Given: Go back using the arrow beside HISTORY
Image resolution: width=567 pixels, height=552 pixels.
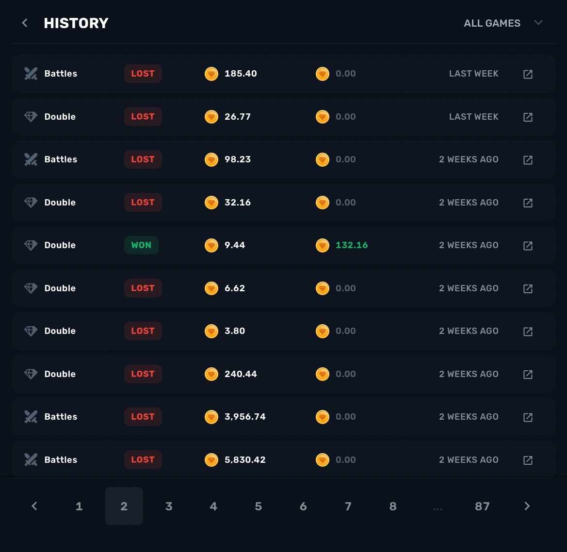Looking at the screenshot, I should click(25, 23).
